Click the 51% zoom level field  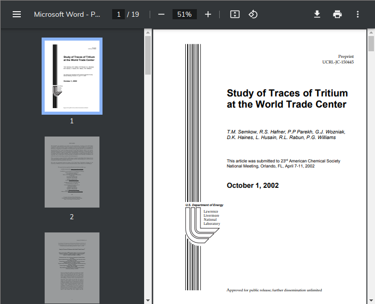(184, 14)
